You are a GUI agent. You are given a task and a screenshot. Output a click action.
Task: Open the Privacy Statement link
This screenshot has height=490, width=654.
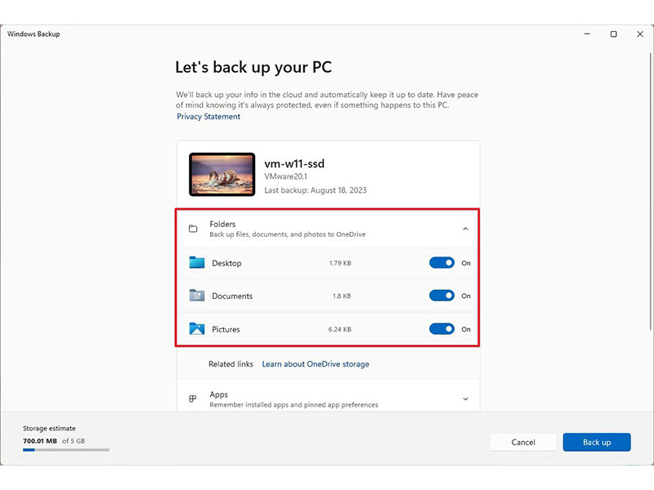208,117
